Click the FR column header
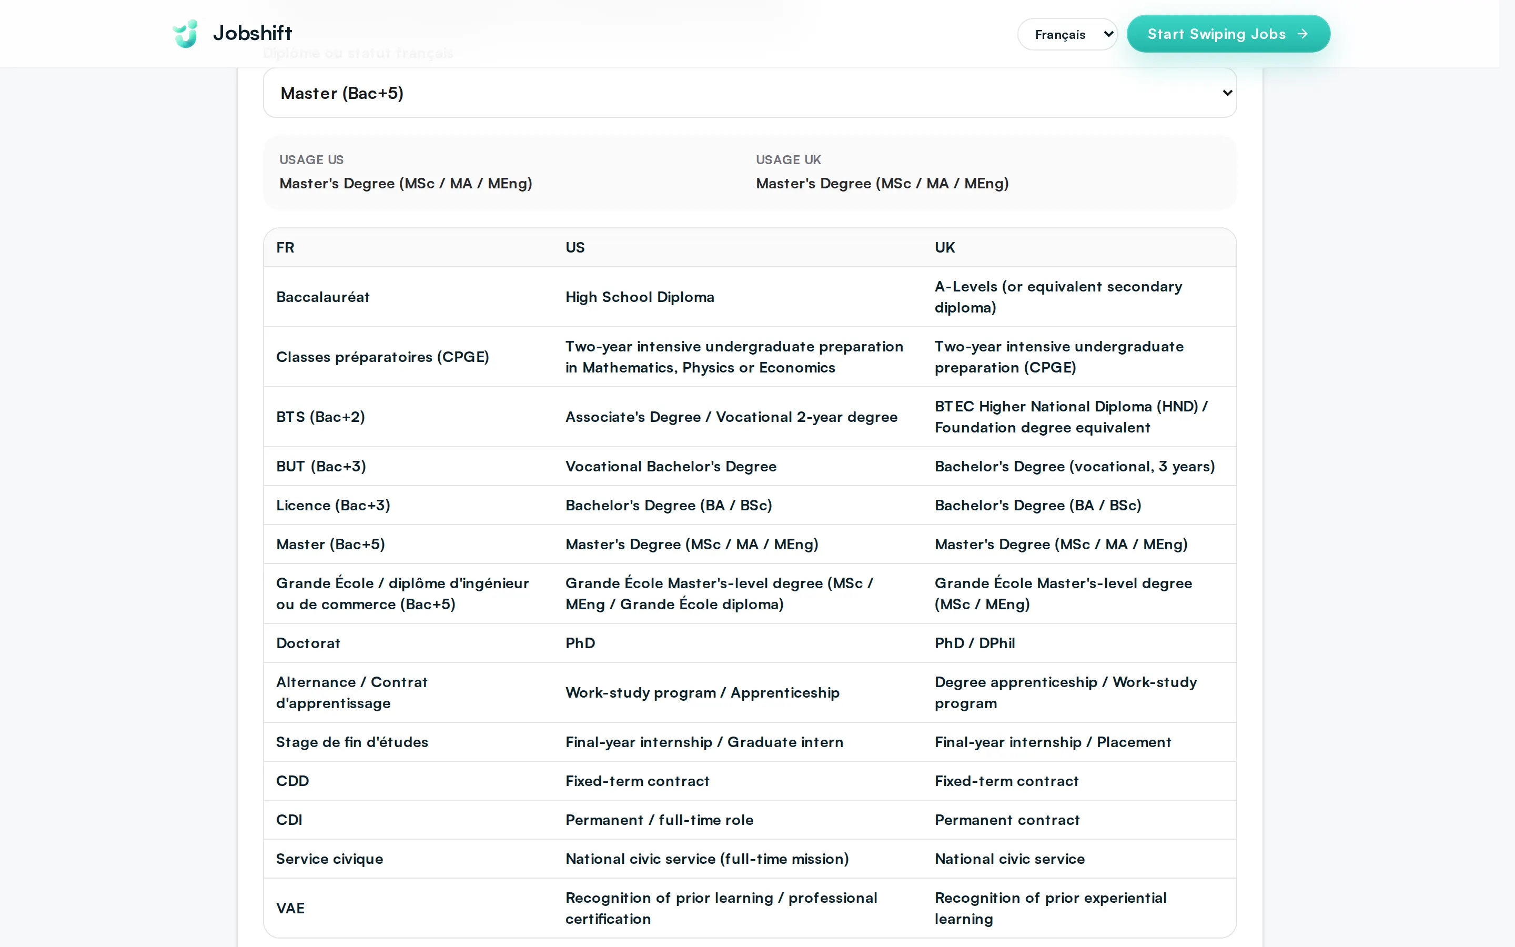This screenshot has width=1515, height=947. coord(285,247)
